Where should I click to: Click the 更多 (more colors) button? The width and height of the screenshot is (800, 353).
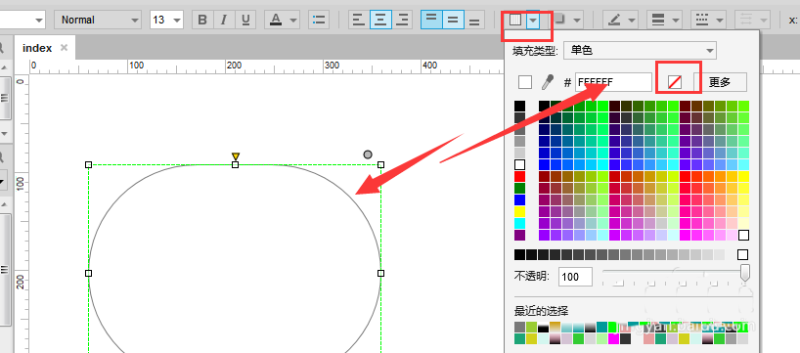pos(720,82)
